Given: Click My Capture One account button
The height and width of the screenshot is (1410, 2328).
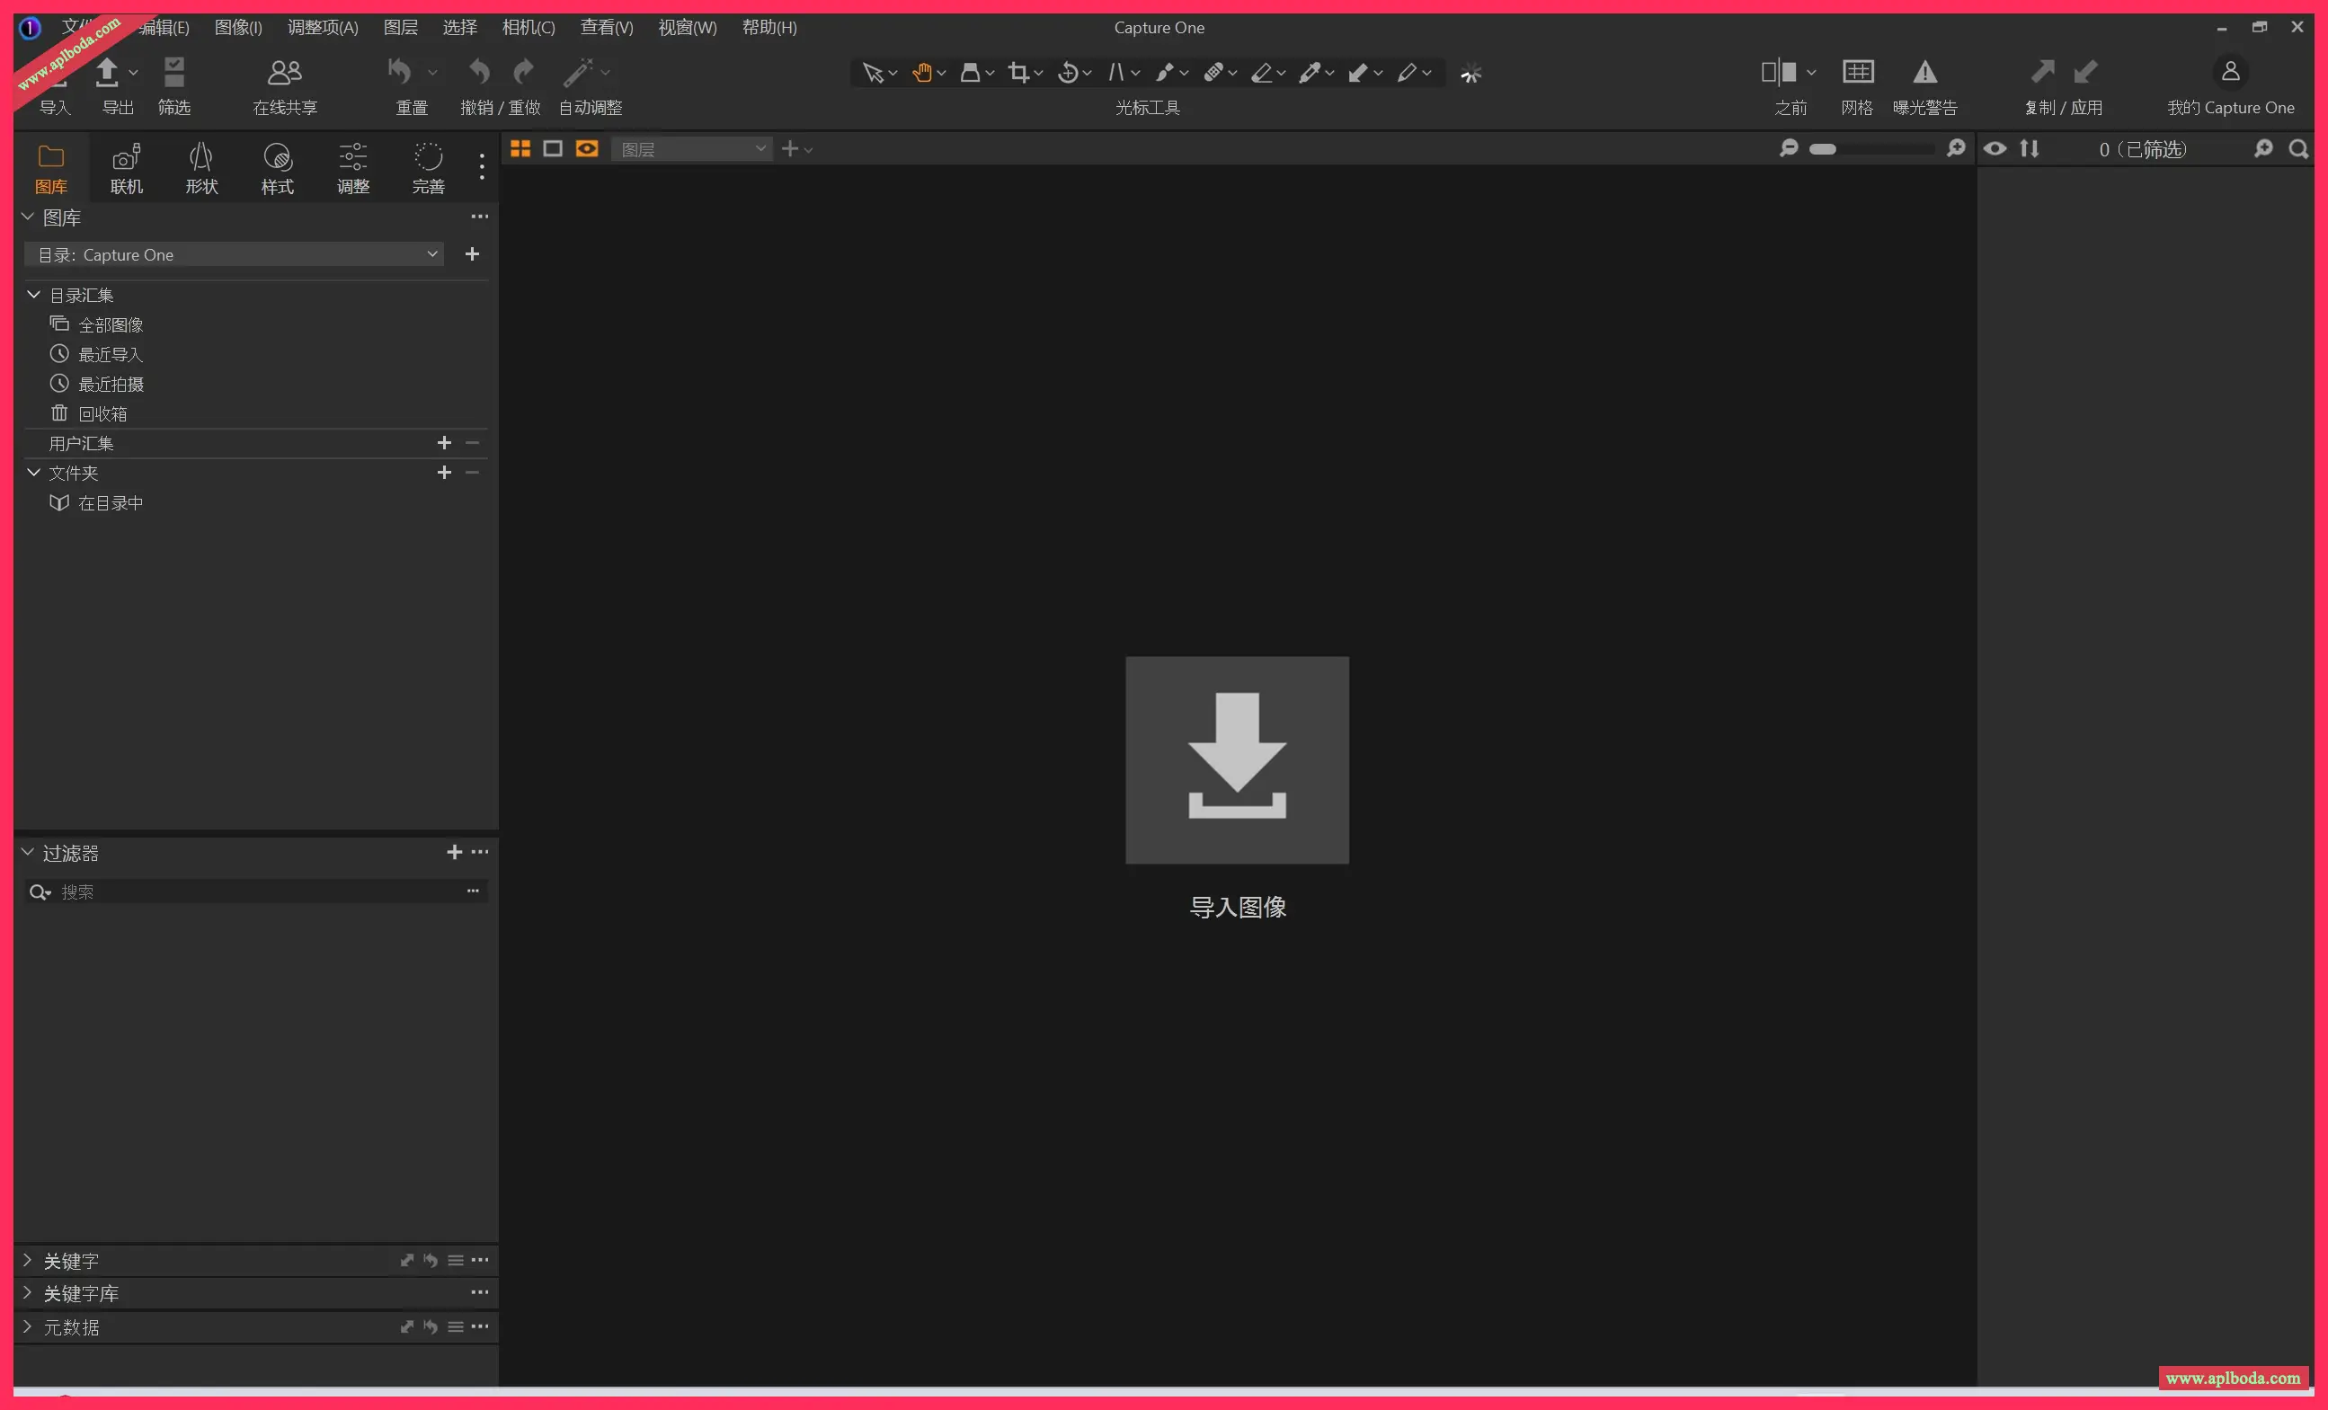Looking at the screenshot, I should (x=2230, y=73).
